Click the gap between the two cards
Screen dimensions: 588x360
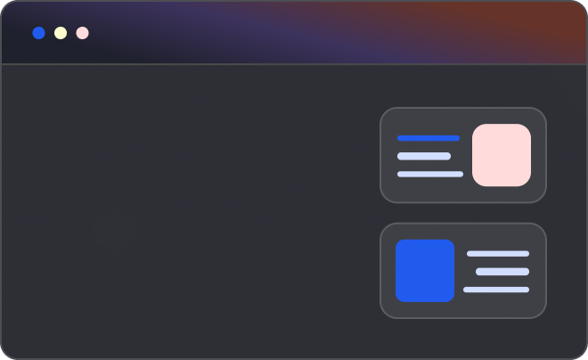[463, 213]
